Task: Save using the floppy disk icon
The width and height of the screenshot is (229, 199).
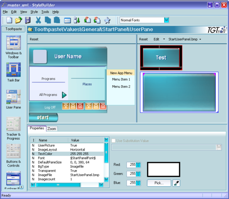Action: [x=28, y=20]
